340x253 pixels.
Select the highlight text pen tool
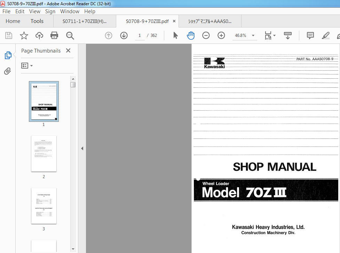pyautogui.click(x=325, y=35)
